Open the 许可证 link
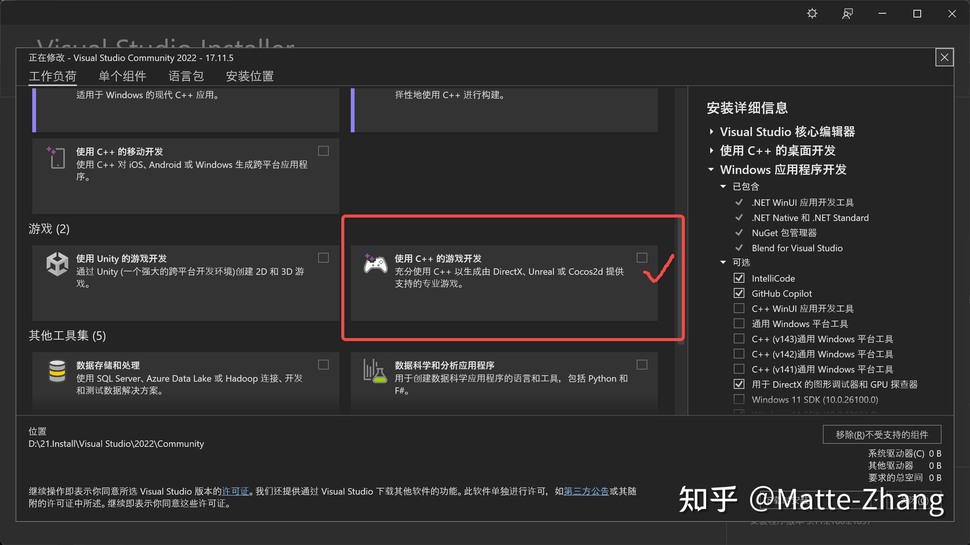970x545 pixels. tap(235, 491)
